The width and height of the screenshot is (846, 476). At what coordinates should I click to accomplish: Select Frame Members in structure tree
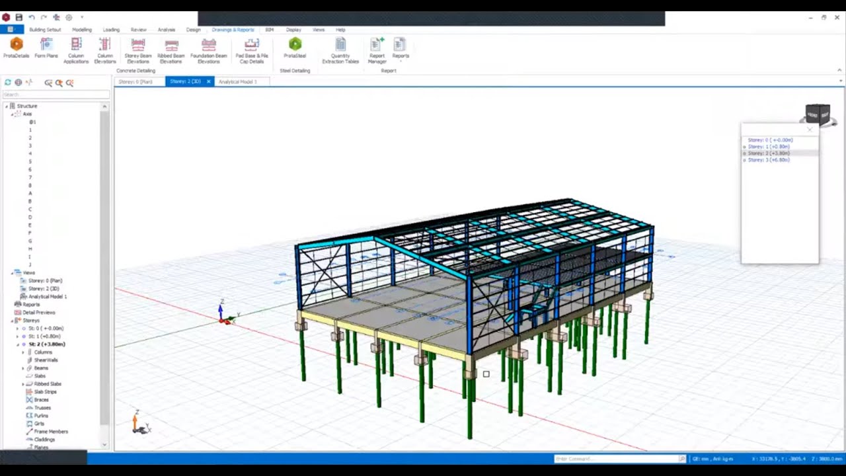(x=51, y=432)
